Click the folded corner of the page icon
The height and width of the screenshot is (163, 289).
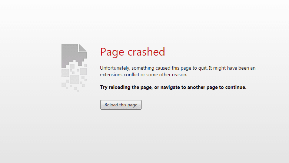[x=83, y=48]
